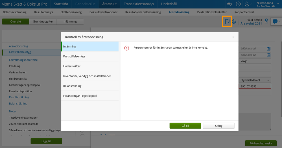Select Underskrifter in the control list
This screenshot has height=148, width=282.
coord(72,66)
